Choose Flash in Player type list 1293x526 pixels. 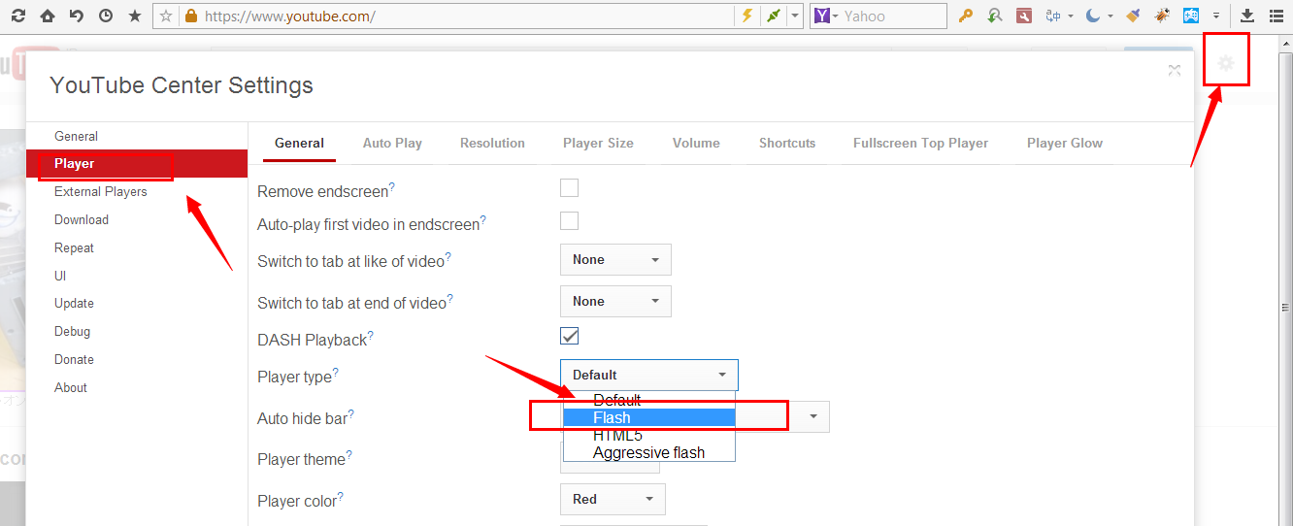[649, 417]
